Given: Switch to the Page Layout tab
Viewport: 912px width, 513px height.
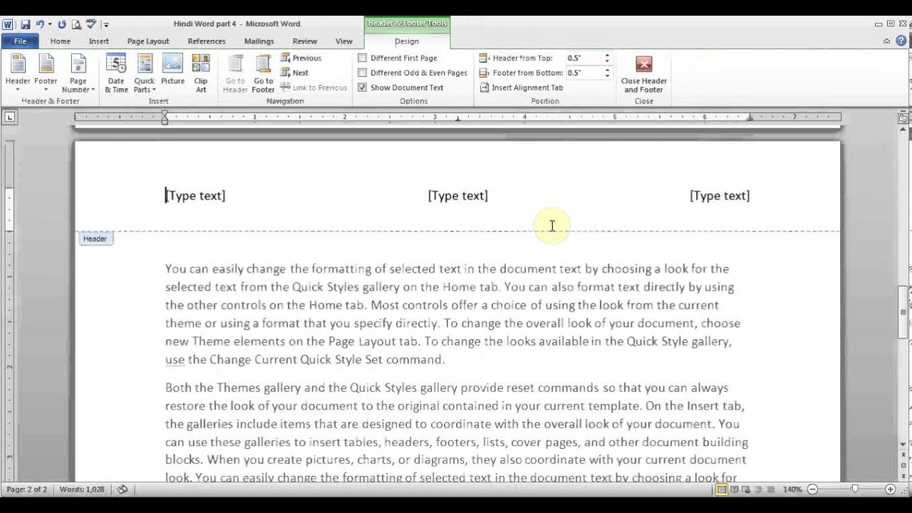Looking at the screenshot, I should (148, 41).
